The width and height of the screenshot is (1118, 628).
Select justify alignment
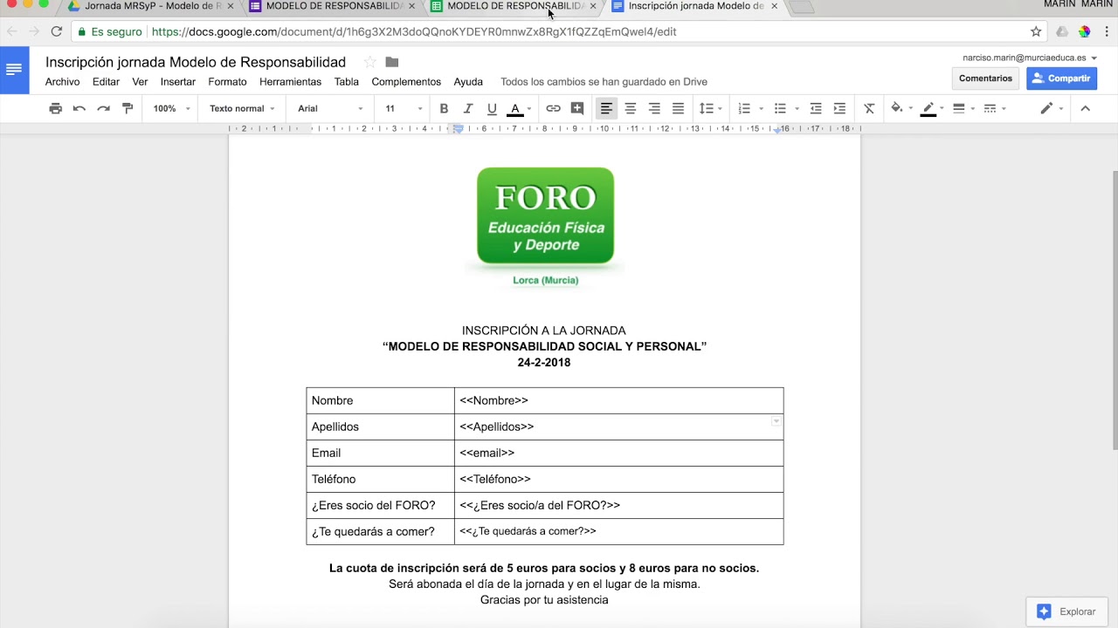tap(678, 108)
